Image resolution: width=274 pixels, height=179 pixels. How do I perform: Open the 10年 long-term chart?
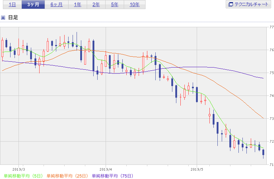[135, 5]
